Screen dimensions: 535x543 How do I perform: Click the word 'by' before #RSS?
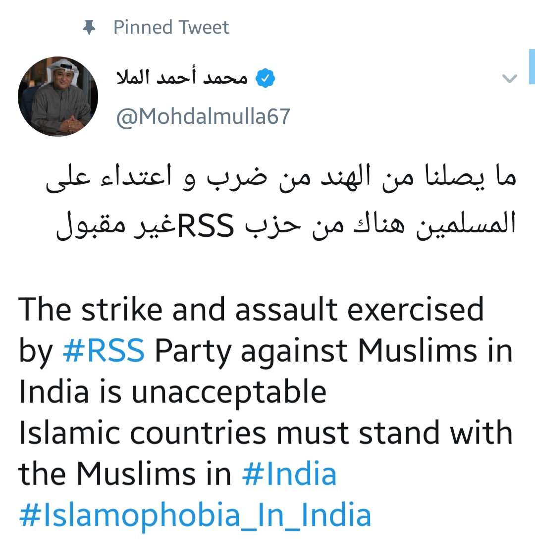click(x=36, y=350)
